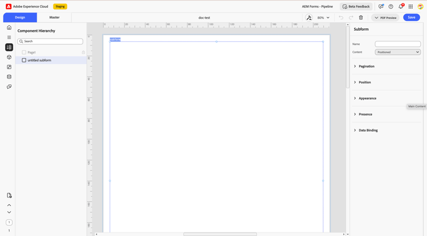427x236 pixels.
Task: Go to previous page with up chevron
Action: [x=9, y=205]
